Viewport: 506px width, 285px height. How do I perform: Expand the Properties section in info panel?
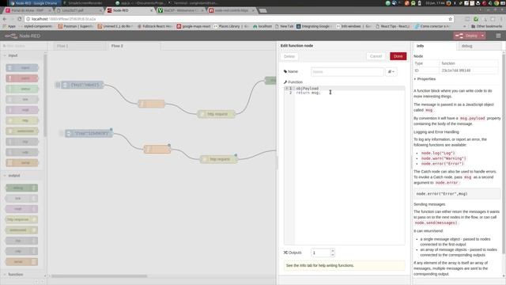pyautogui.click(x=425, y=79)
